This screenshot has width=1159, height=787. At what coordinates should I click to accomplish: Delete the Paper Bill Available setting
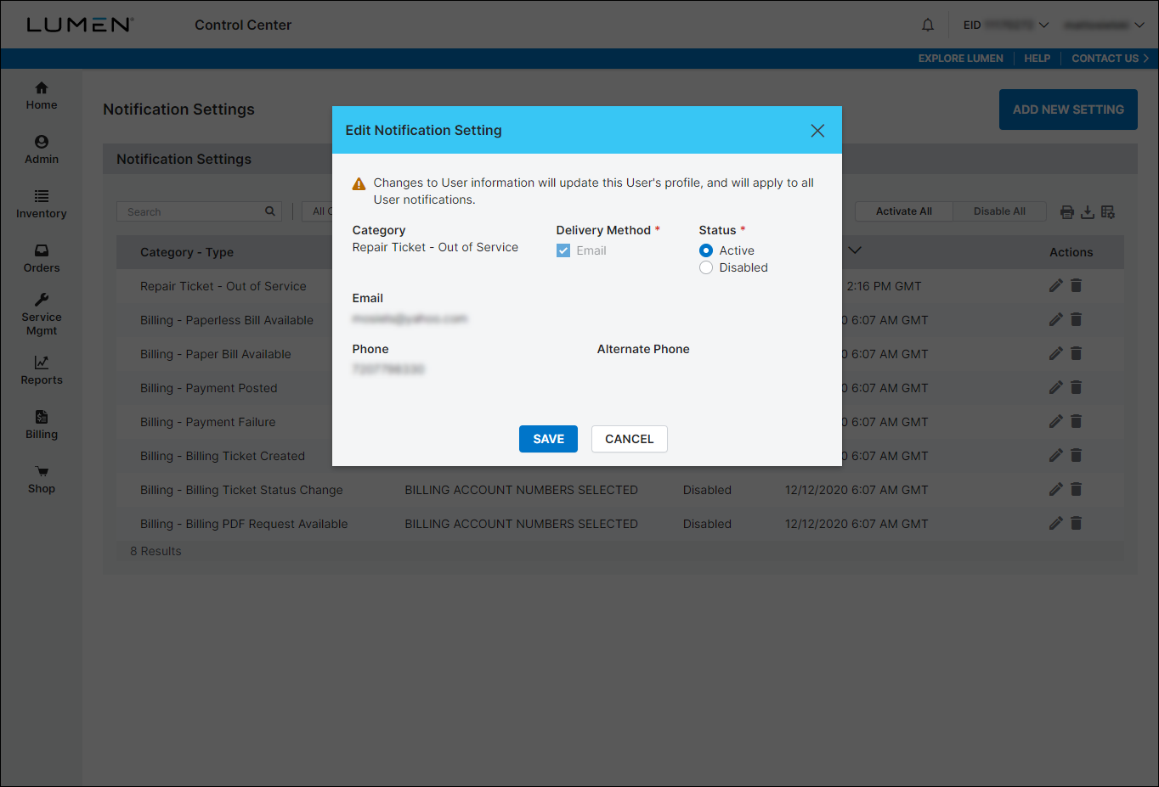pos(1076,354)
